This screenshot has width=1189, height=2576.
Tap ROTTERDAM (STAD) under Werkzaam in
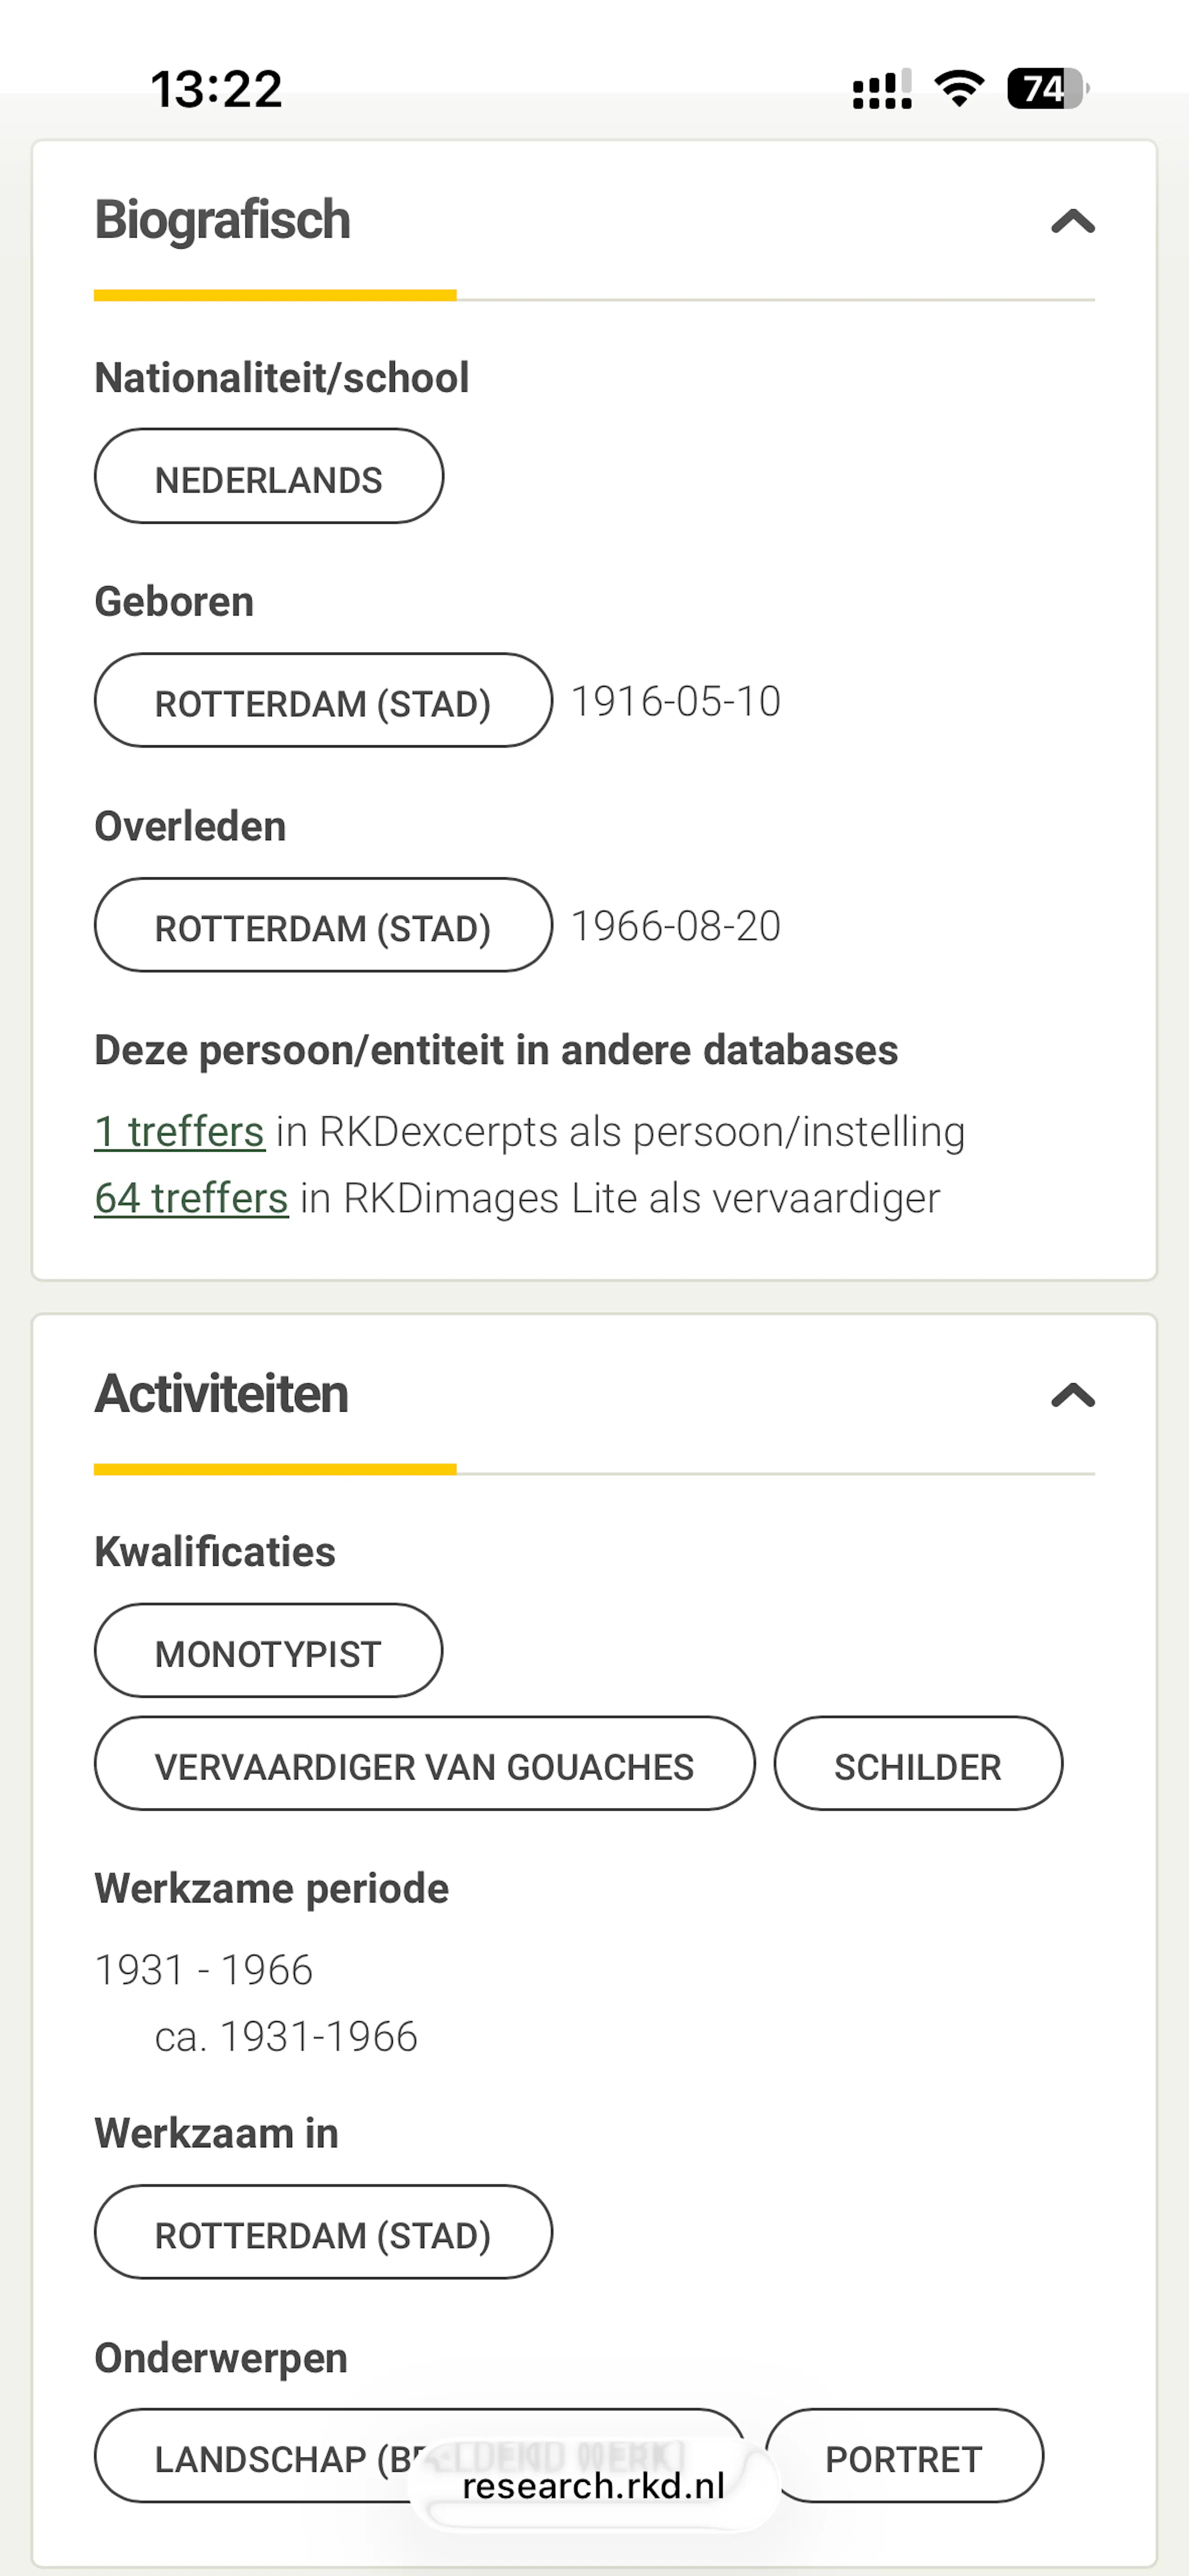point(322,2233)
